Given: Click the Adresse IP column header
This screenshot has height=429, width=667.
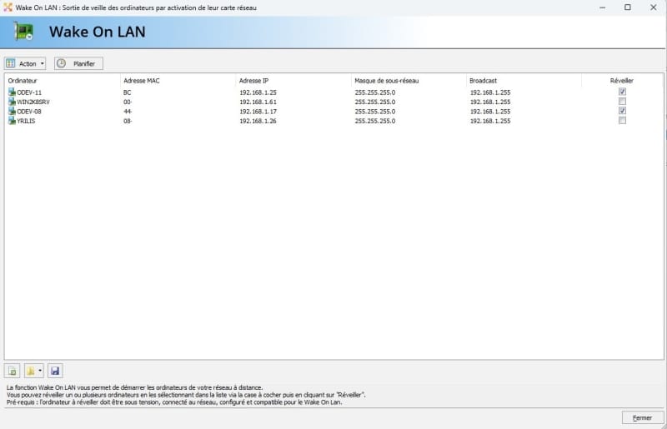Looking at the screenshot, I should (254, 81).
